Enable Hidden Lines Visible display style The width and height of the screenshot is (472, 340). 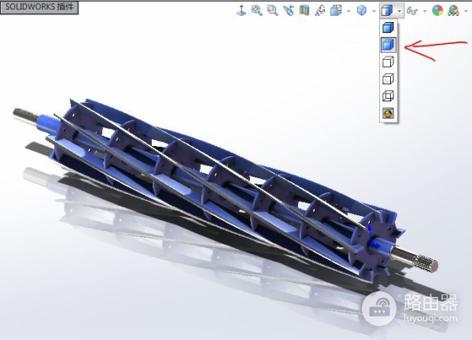pos(387,79)
